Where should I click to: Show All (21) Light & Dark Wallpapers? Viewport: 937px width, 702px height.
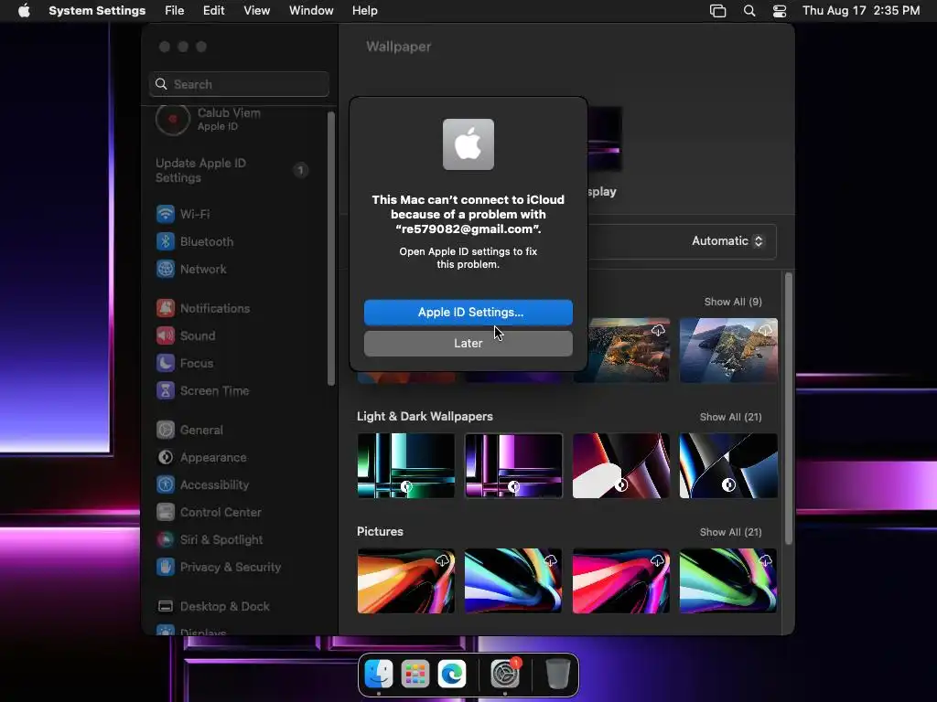[x=730, y=417]
